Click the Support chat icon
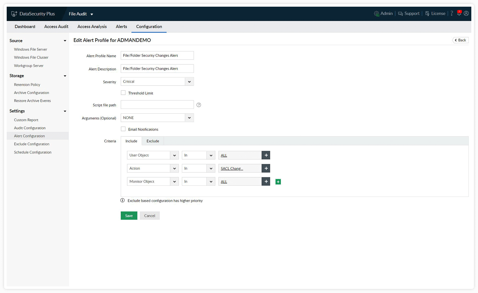 (400, 14)
